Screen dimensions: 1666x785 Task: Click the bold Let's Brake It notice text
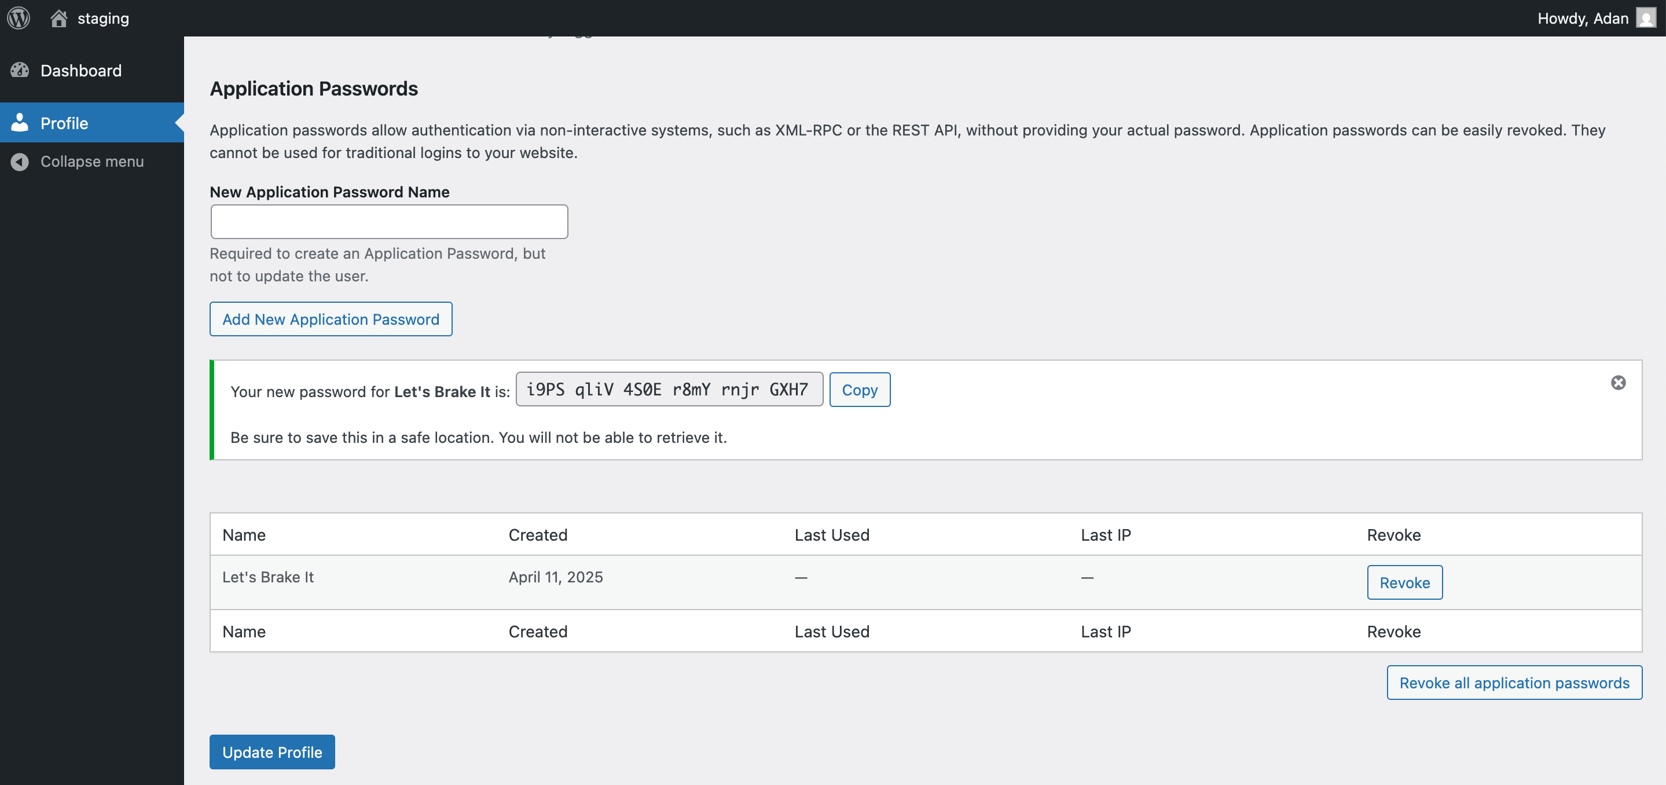(442, 391)
